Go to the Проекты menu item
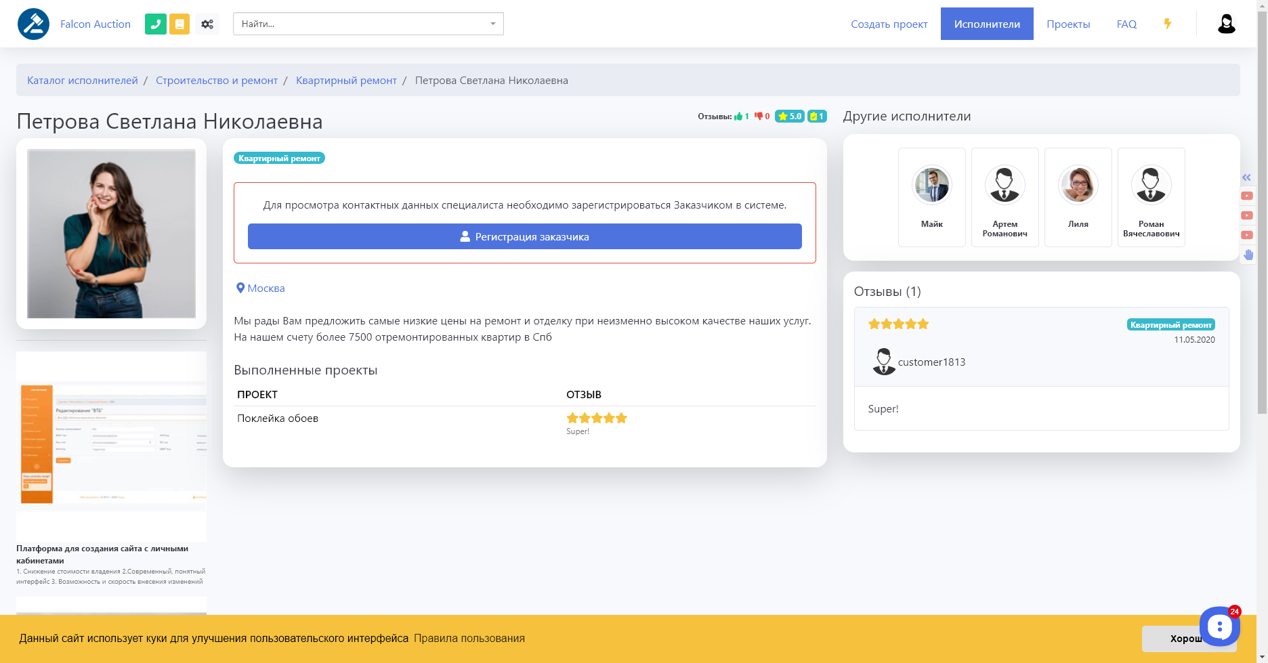 click(x=1068, y=24)
